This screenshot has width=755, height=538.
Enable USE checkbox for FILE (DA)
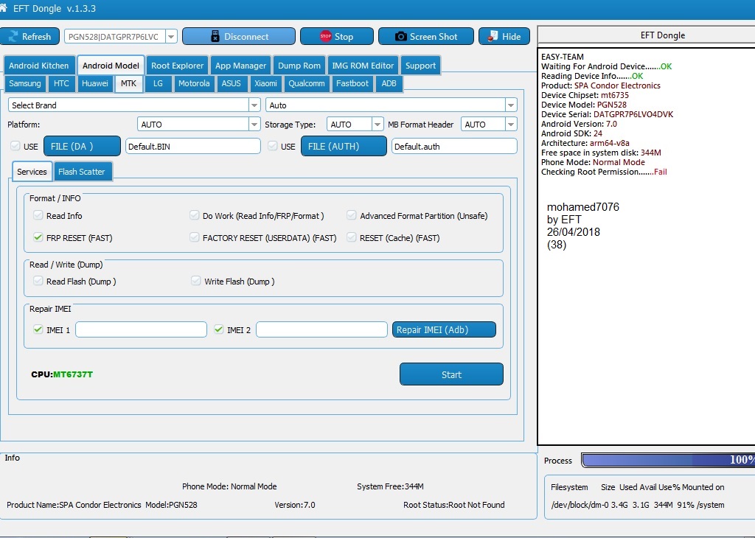(x=15, y=146)
